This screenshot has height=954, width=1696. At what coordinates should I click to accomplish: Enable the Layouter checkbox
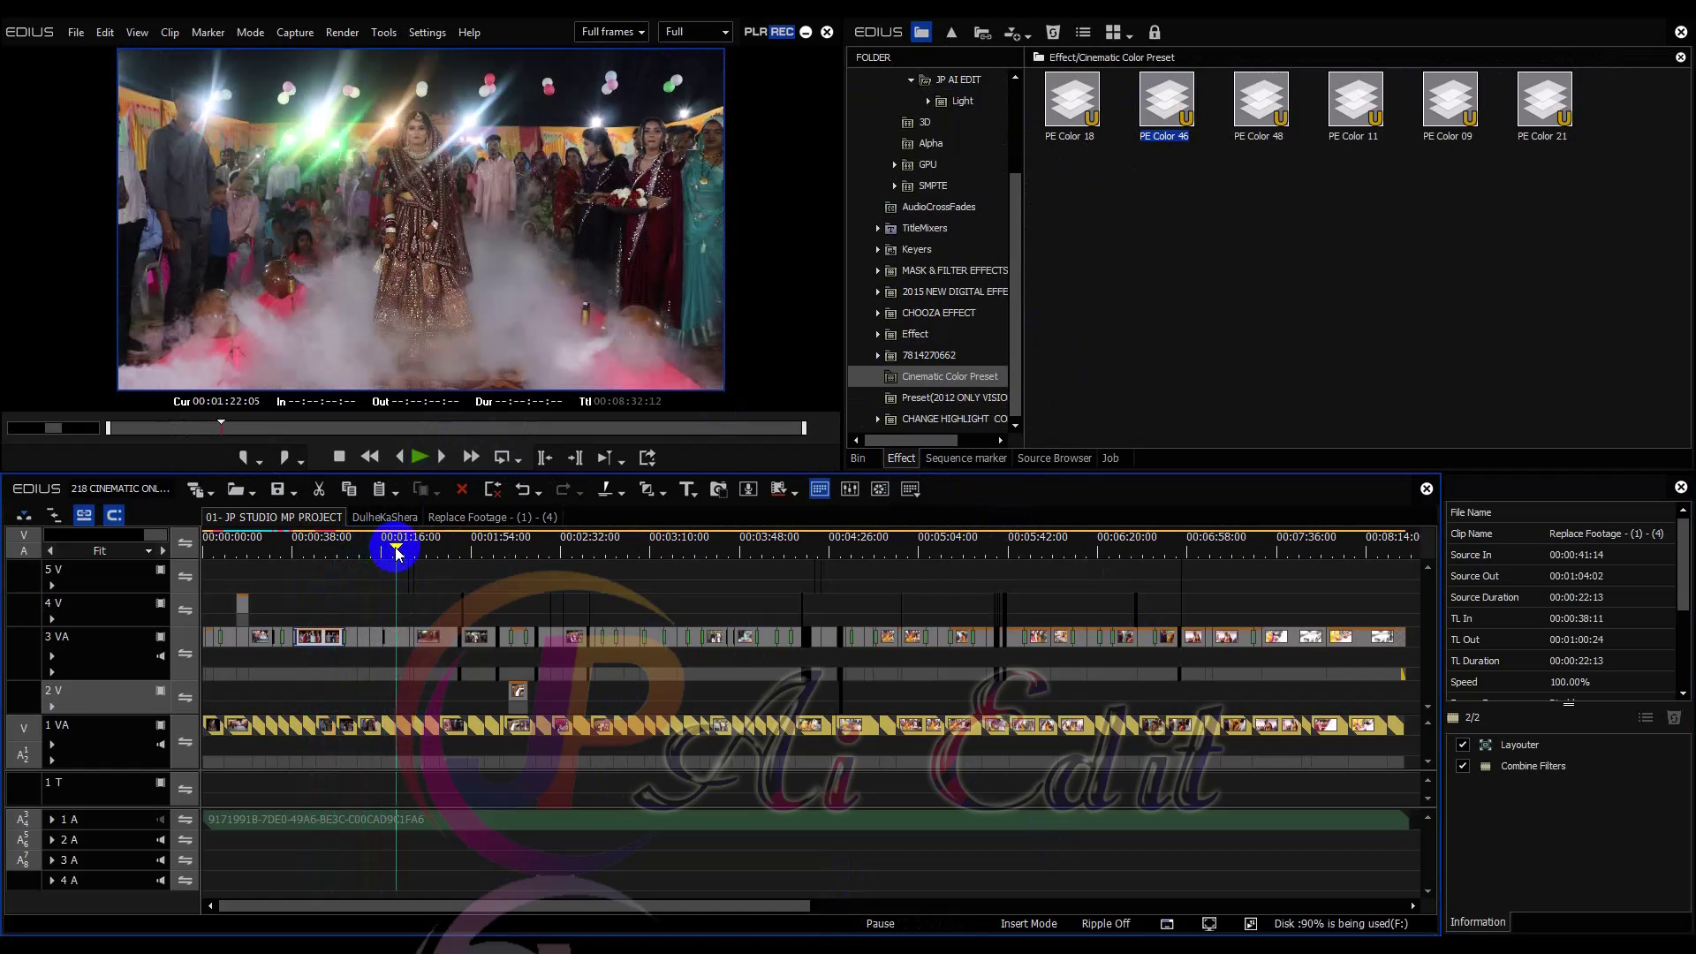point(1462,745)
